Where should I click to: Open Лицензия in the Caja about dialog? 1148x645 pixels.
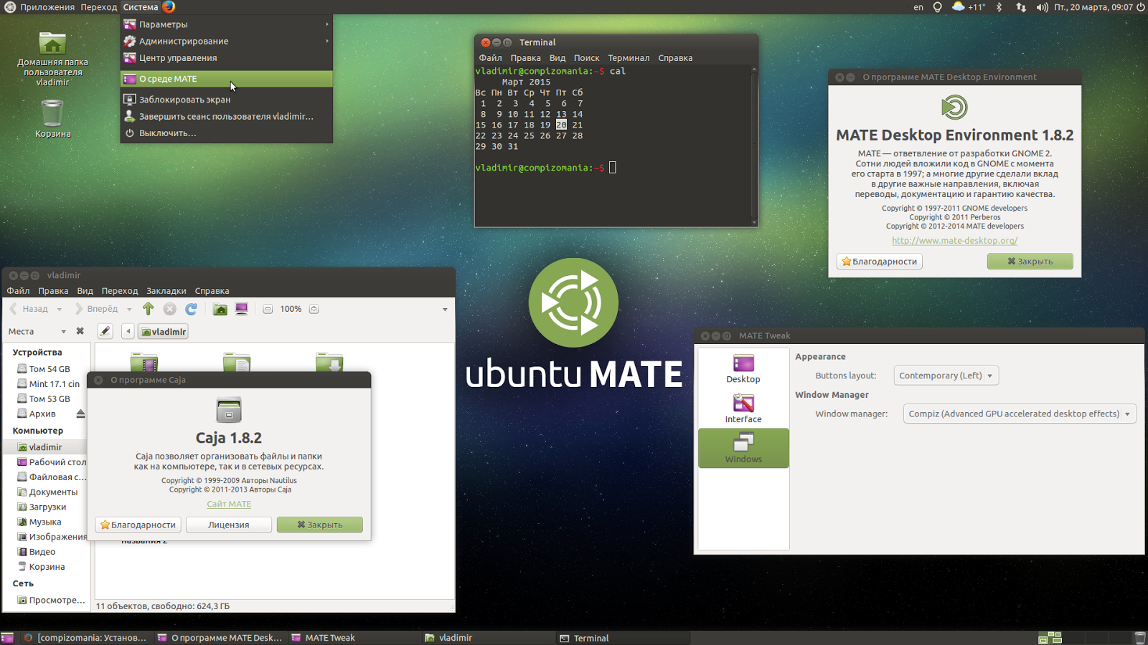[x=229, y=525]
